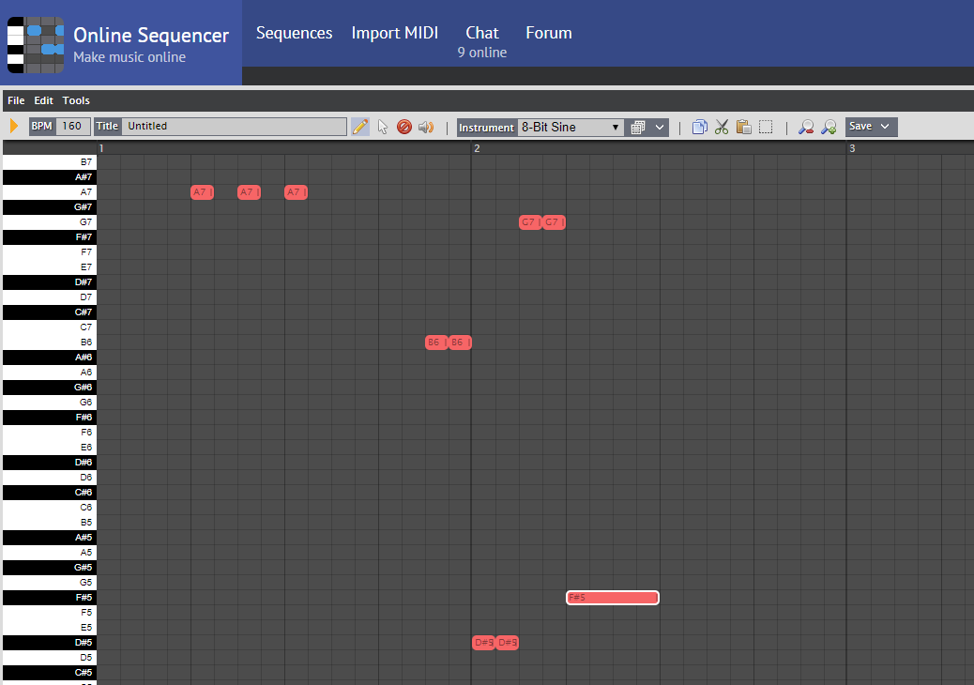Select the second D#5 note block

pos(507,643)
